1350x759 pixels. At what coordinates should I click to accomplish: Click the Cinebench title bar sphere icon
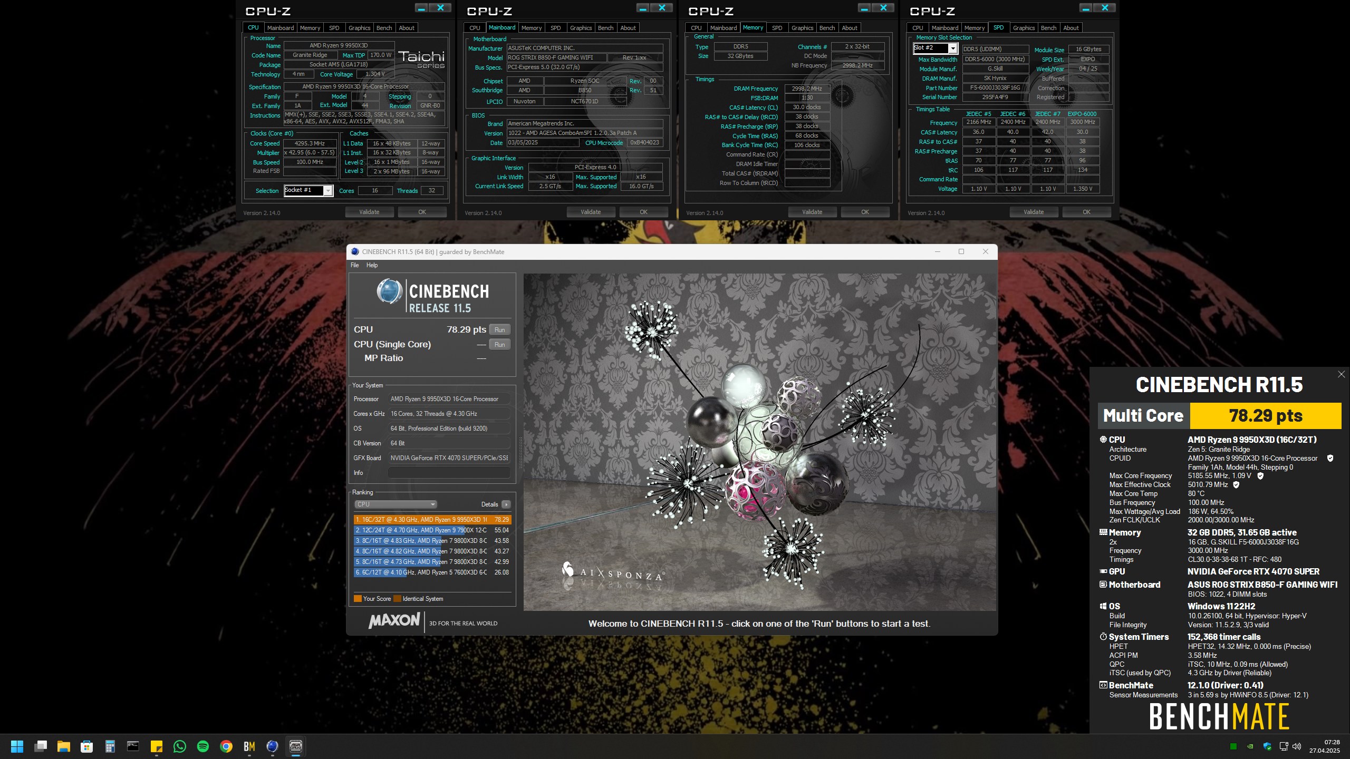point(355,251)
